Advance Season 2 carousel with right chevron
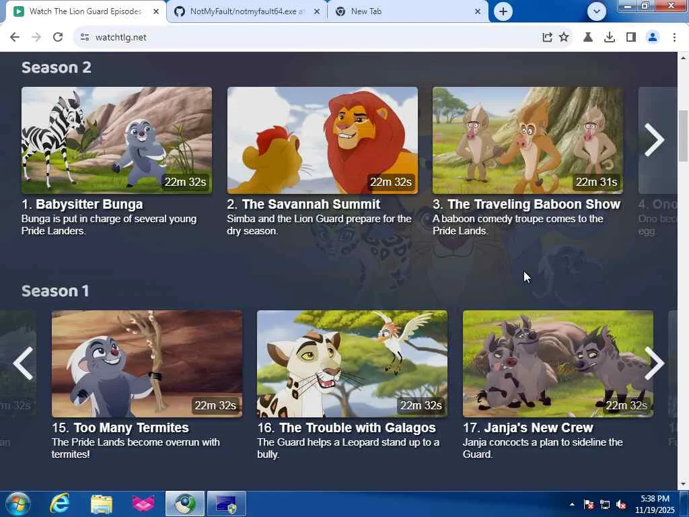 654,140
